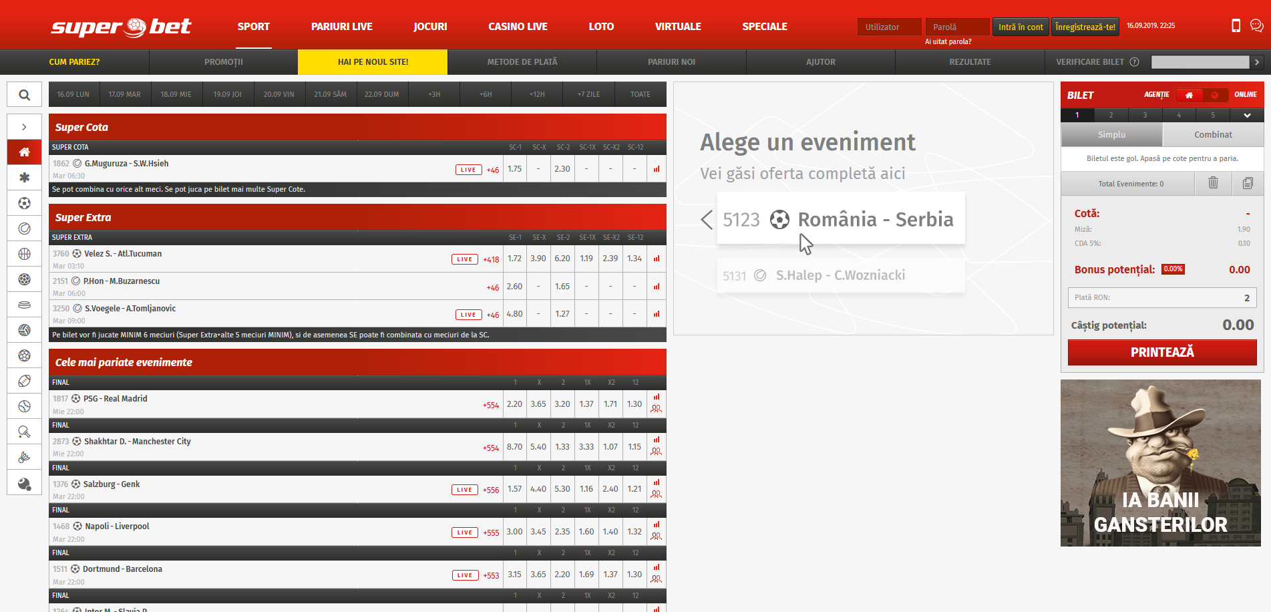
Task: Choose the baseball sport icon in sidebar
Action: pos(25,406)
